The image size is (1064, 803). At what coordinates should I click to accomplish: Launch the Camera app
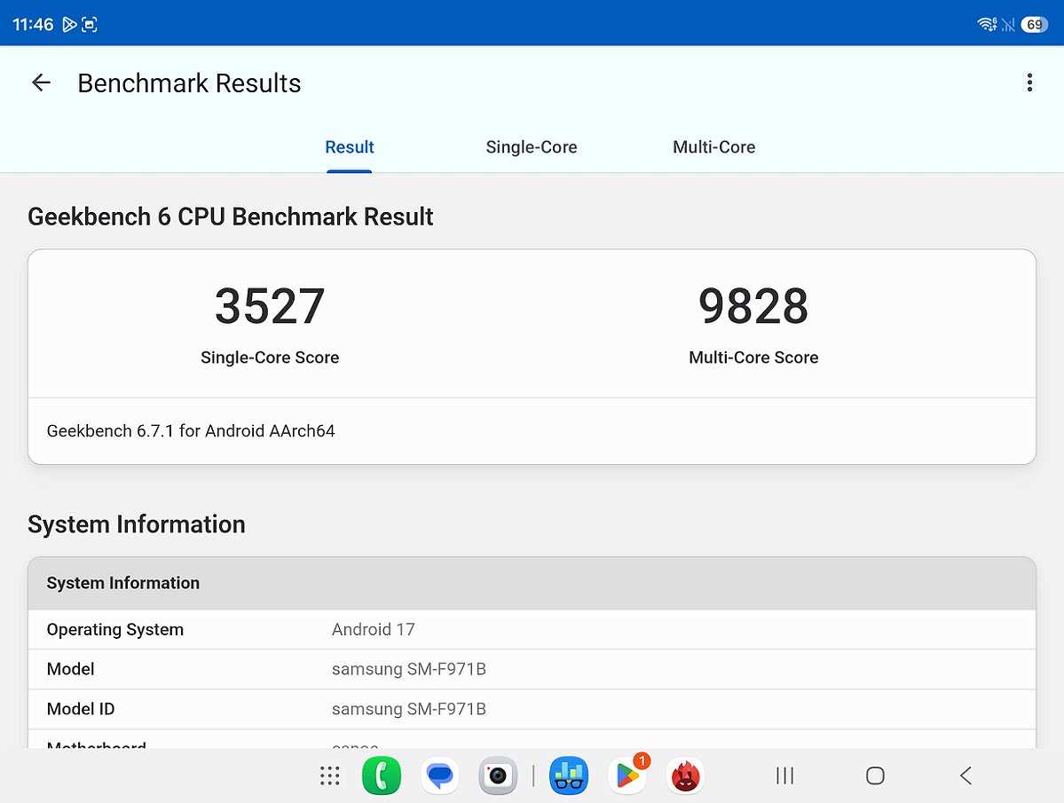pos(498,775)
